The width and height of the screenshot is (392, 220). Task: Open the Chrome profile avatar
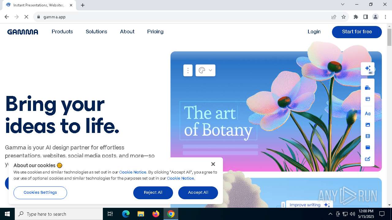click(x=375, y=17)
